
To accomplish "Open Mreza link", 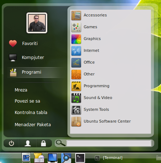I will pos(21,90).
